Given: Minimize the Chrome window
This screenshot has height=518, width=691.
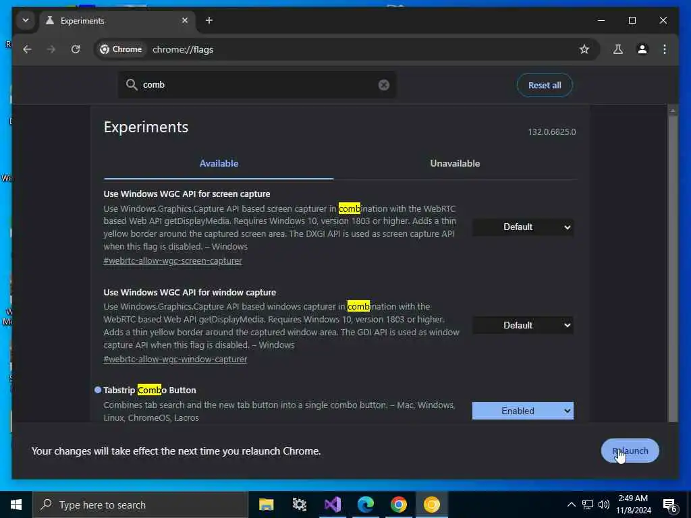Looking at the screenshot, I should click(x=601, y=20).
